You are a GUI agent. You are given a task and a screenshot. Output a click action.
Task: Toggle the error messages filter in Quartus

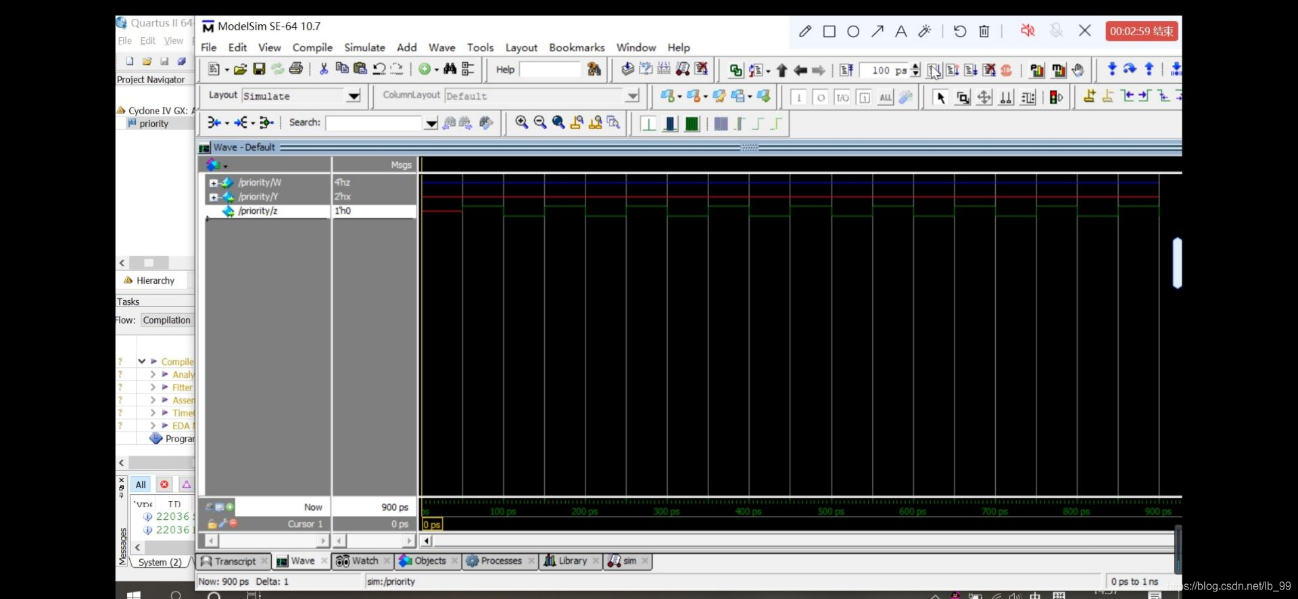coord(164,484)
